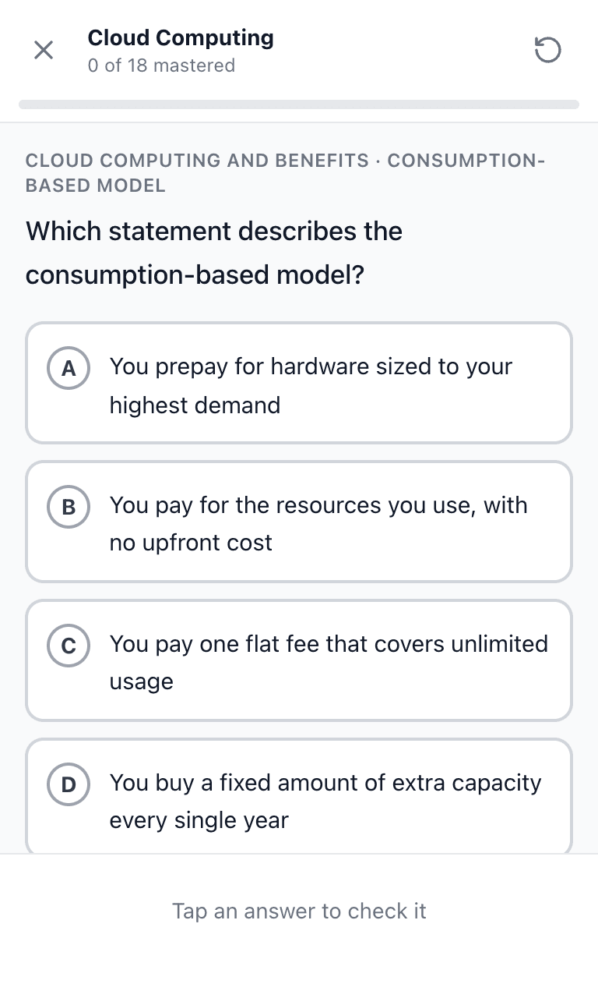Click the 'highest demand' line in answer A
This screenshot has width=598, height=998.
coord(195,405)
